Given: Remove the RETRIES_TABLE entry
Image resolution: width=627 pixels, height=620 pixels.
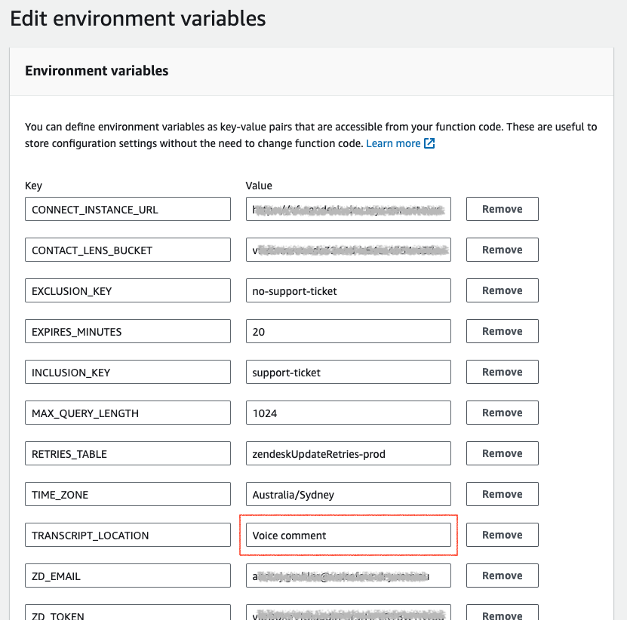Looking at the screenshot, I should 502,453.
